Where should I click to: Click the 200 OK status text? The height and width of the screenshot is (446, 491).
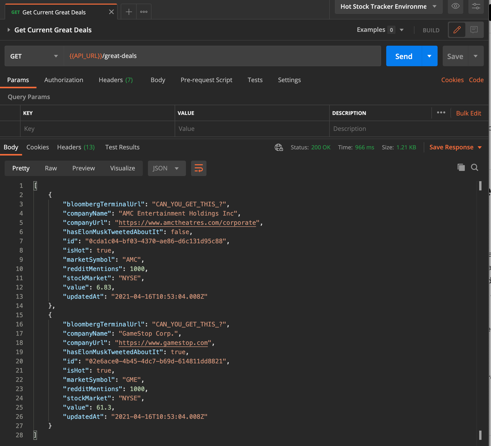point(321,147)
